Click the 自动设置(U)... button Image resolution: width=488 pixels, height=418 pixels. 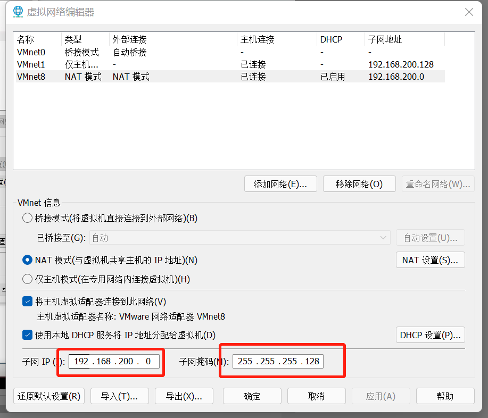point(431,238)
